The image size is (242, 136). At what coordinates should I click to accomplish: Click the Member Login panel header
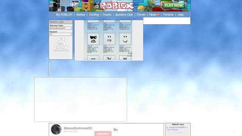[x=61, y=22]
